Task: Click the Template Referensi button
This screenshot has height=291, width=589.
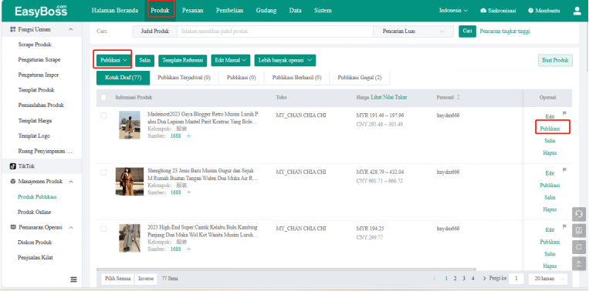Action: [182, 60]
